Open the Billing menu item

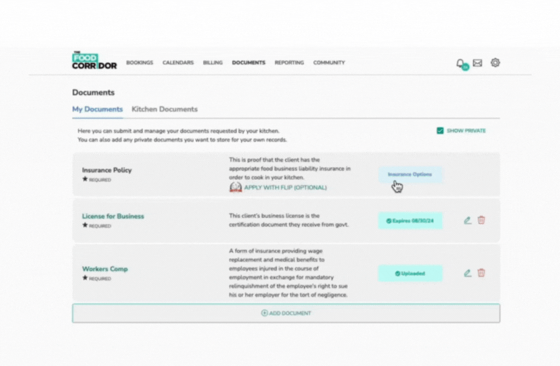(213, 63)
